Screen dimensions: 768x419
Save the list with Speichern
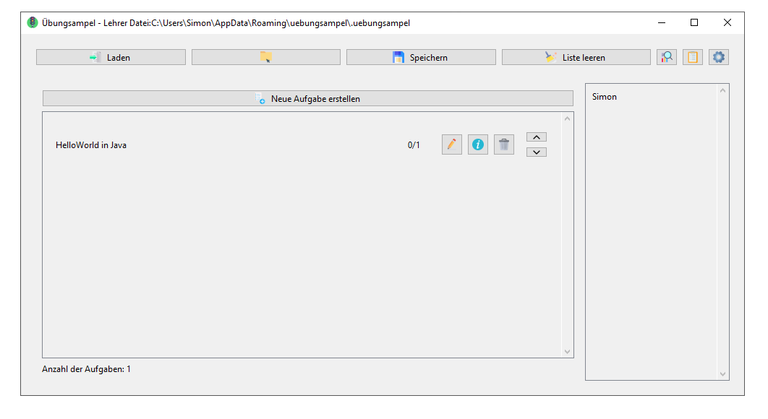tap(421, 57)
